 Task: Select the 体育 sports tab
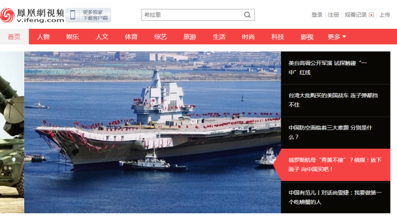click(131, 37)
